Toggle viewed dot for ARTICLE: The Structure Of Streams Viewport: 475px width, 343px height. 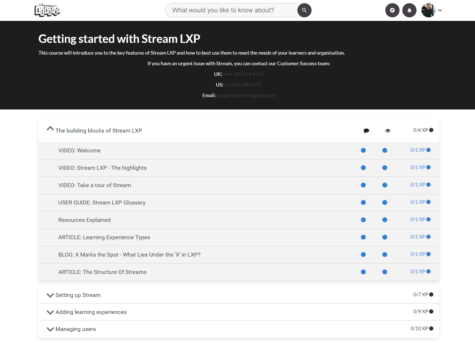pyautogui.click(x=385, y=272)
